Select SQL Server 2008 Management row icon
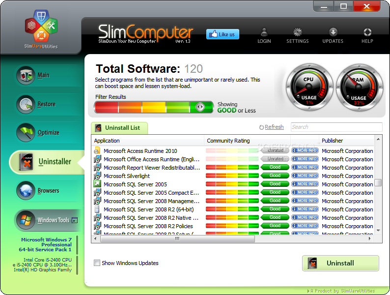The height and width of the screenshot is (295, 390). coord(97,201)
